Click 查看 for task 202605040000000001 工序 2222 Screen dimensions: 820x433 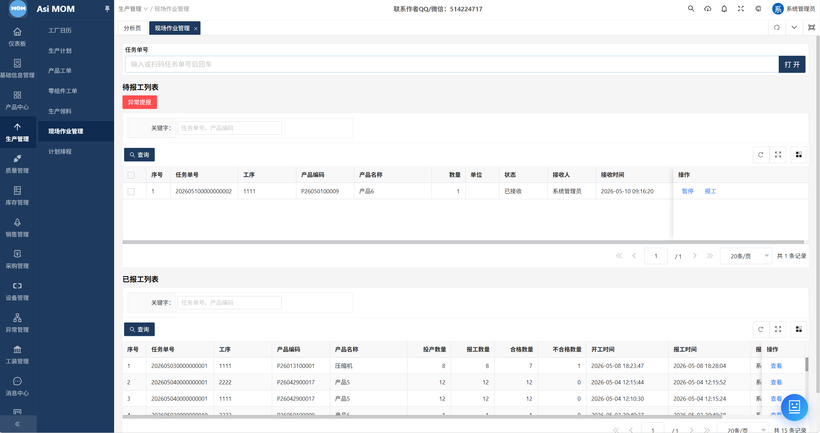coord(776,382)
